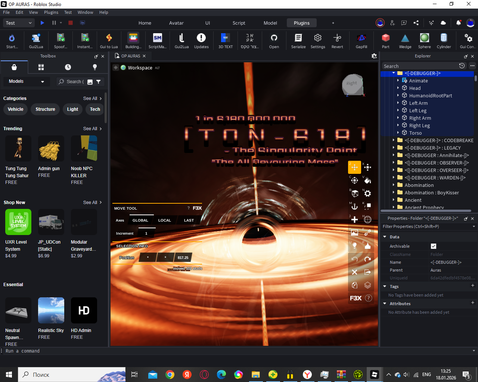Collapse the Data properties section
This screenshot has height=382, width=478.
pyautogui.click(x=385, y=237)
